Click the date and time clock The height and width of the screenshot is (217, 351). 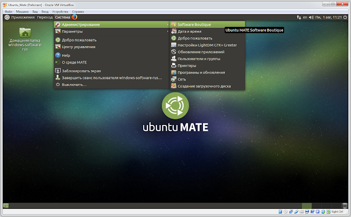tap(329, 17)
